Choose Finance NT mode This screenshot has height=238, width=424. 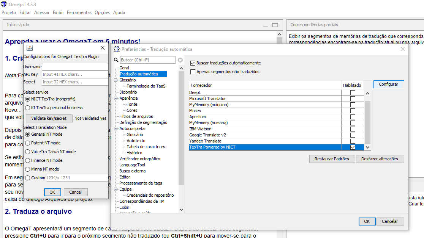pyautogui.click(x=28, y=160)
